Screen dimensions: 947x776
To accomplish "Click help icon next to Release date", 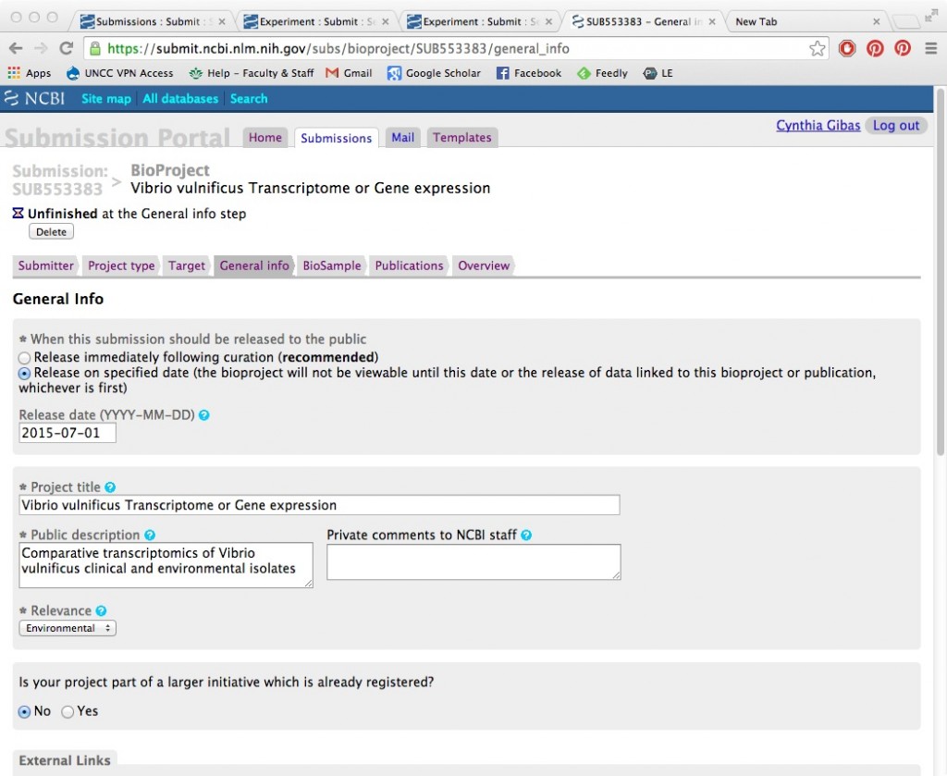I will point(204,415).
